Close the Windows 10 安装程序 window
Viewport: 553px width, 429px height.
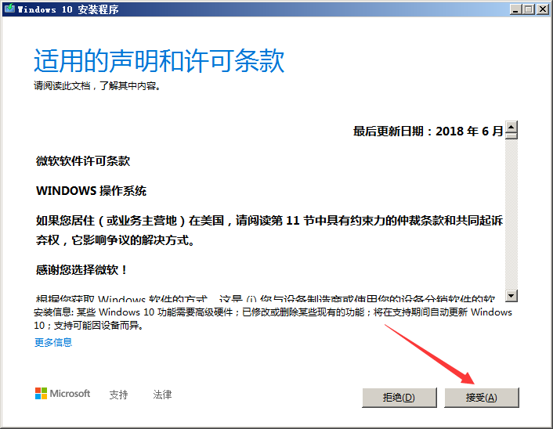tap(543, 9)
